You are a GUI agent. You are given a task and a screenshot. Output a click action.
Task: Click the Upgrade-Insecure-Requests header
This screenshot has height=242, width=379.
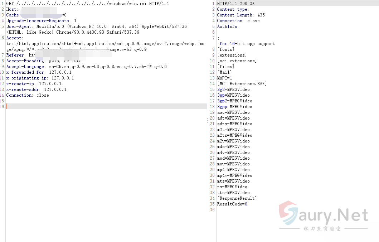coord(41,21)
